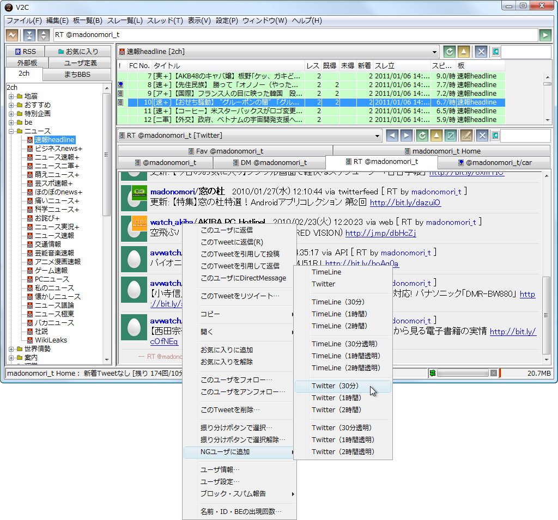Click the go arrow button beside the URL field

(x=545, y=35)
